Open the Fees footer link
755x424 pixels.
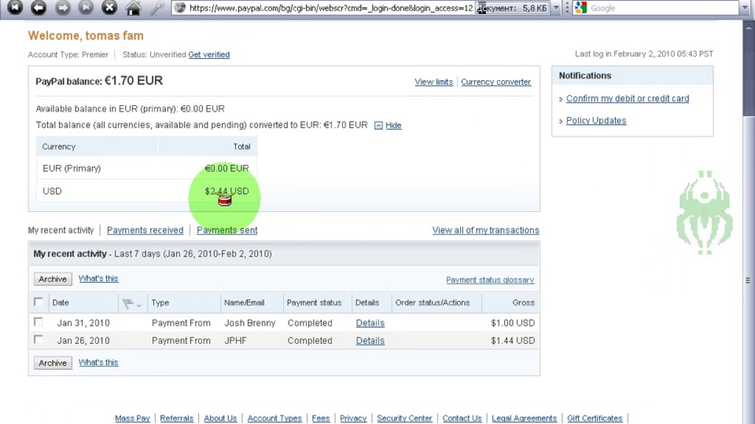pyautogui.click(x=321, y=418)
